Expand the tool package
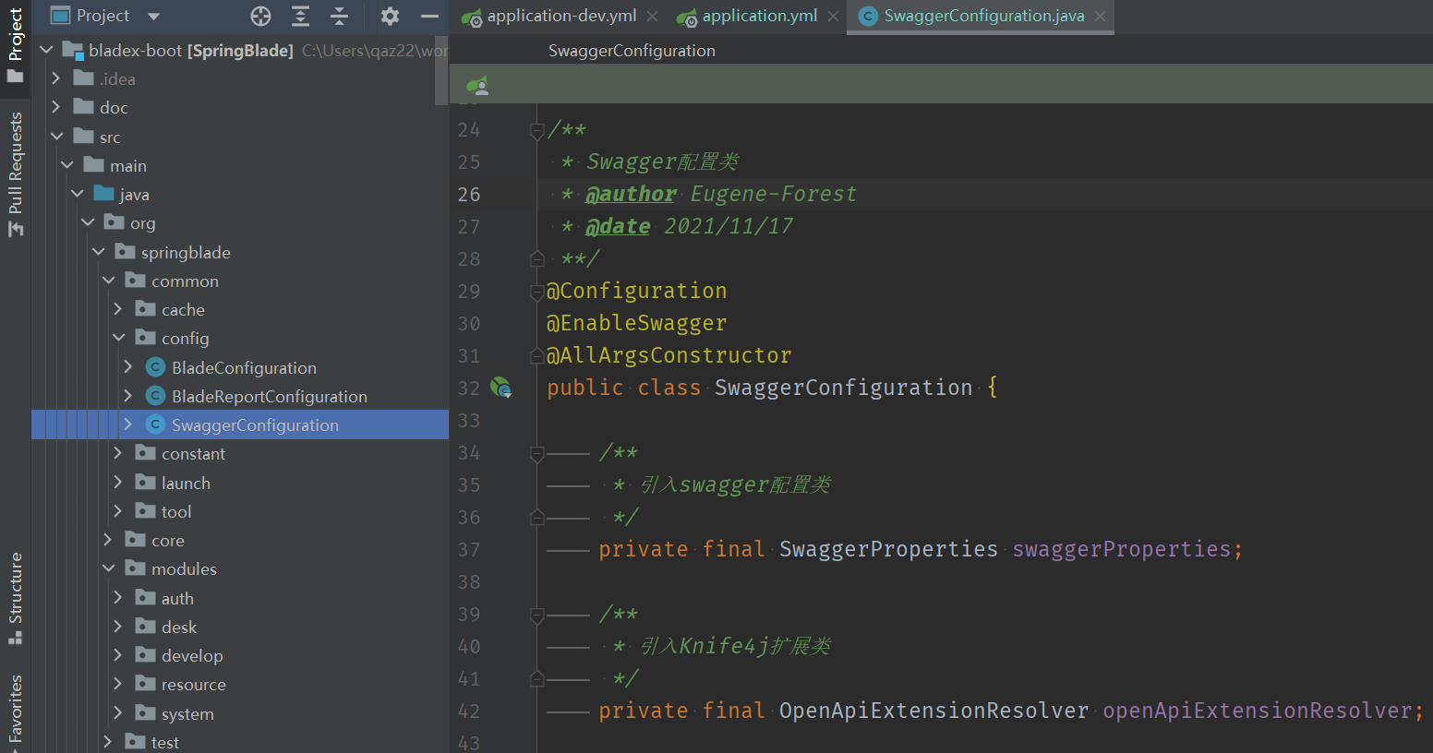The image size is (1433, 753). pyautogui.click(x=118, y=511)
